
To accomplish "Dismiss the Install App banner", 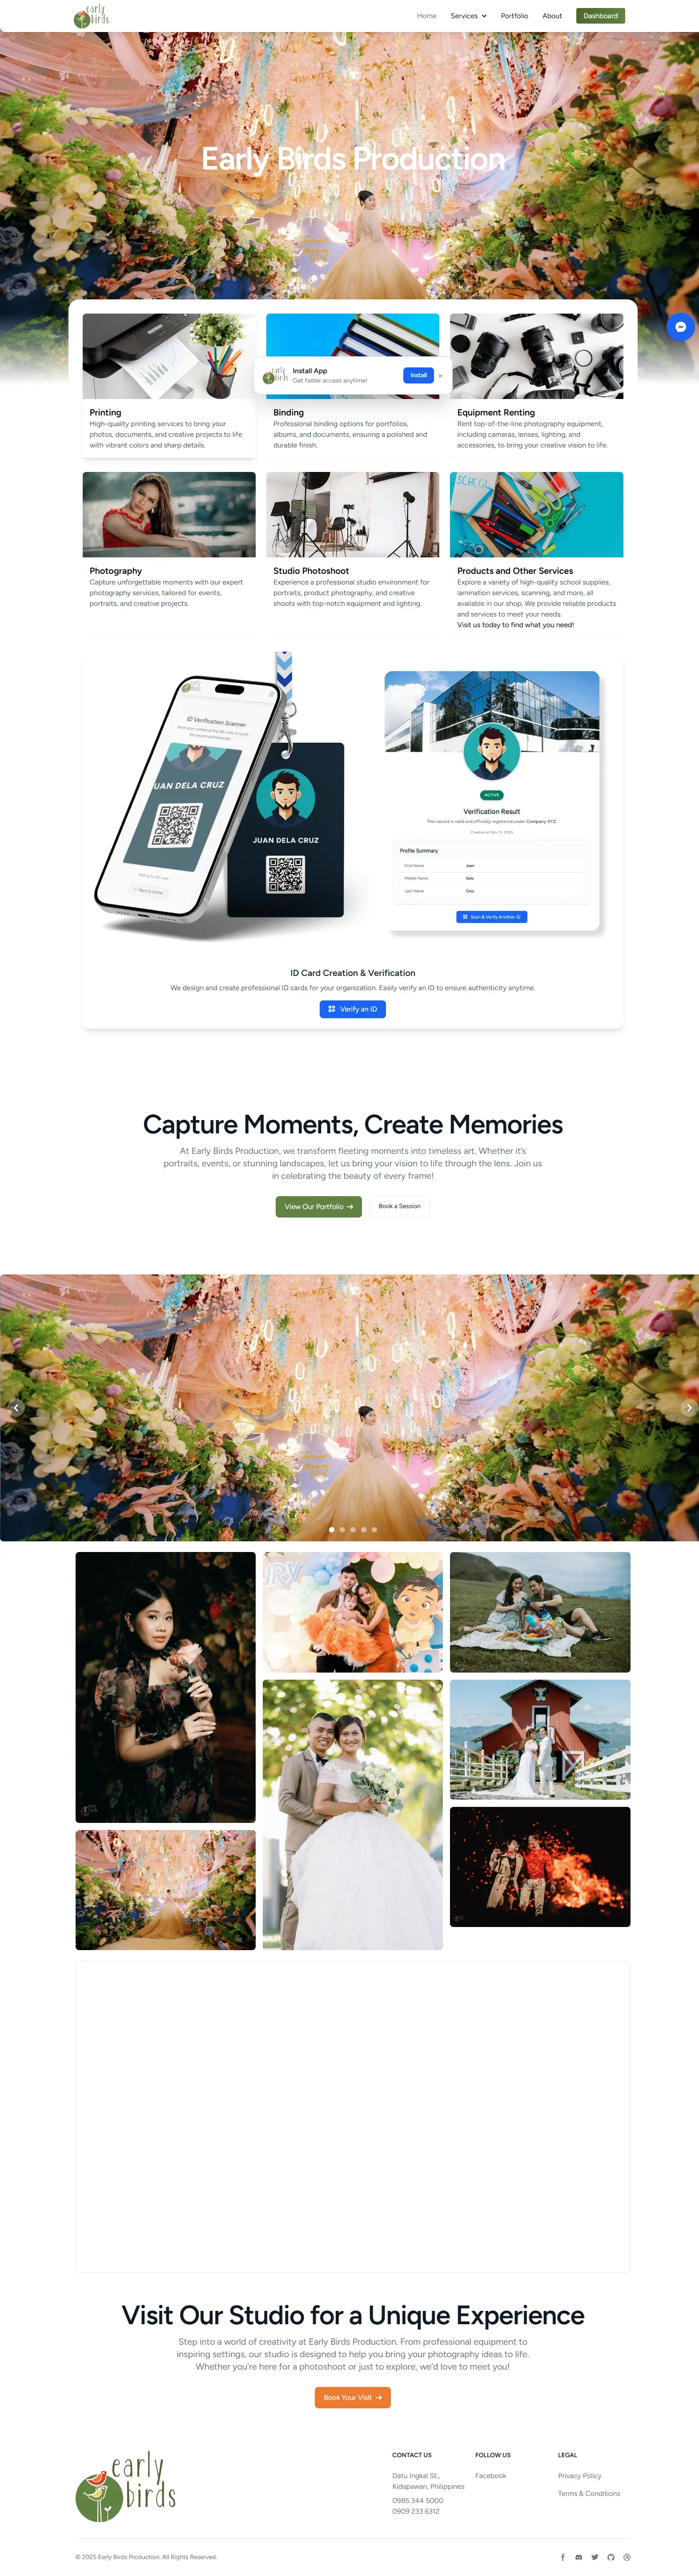I will point(440,375).
